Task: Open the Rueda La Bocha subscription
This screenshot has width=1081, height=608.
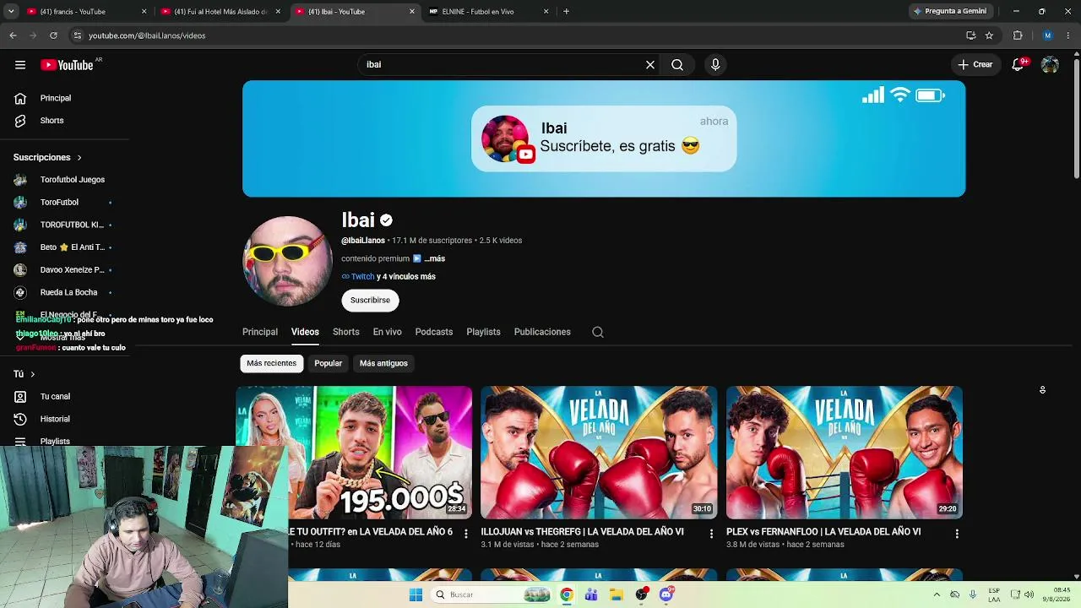Action: tap(64, 292)
